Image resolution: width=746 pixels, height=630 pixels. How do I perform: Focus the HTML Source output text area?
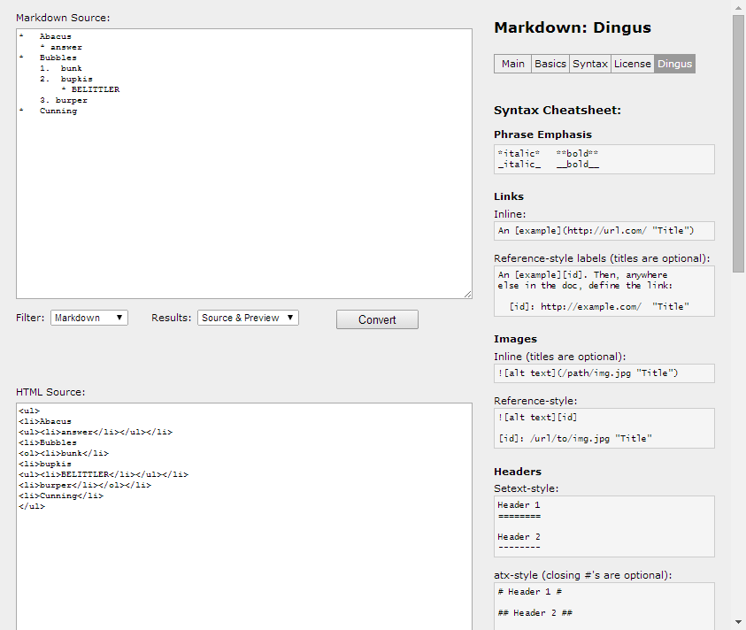tap(243, 531)
